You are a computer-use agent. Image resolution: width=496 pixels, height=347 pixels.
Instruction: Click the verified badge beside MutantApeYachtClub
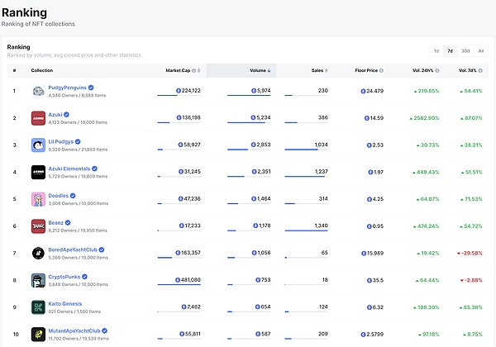[104, 330]
